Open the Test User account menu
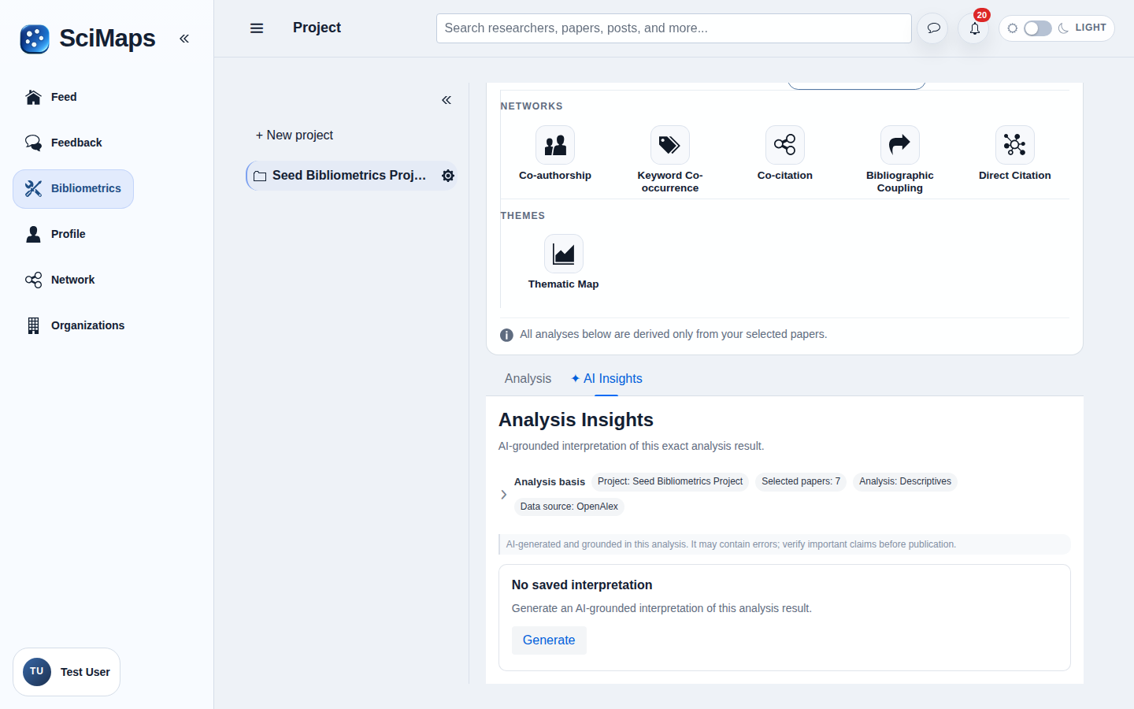The height and width of the screenshot is (709, 1134). 67,672
